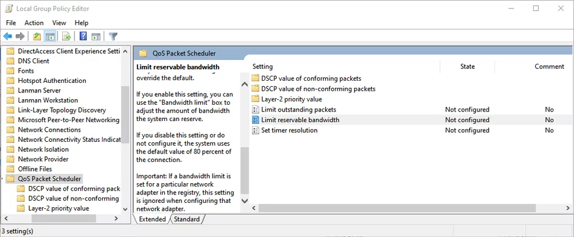Sort by the Comment column header
Screen dimensions: 574x237
tap(549, 67)
